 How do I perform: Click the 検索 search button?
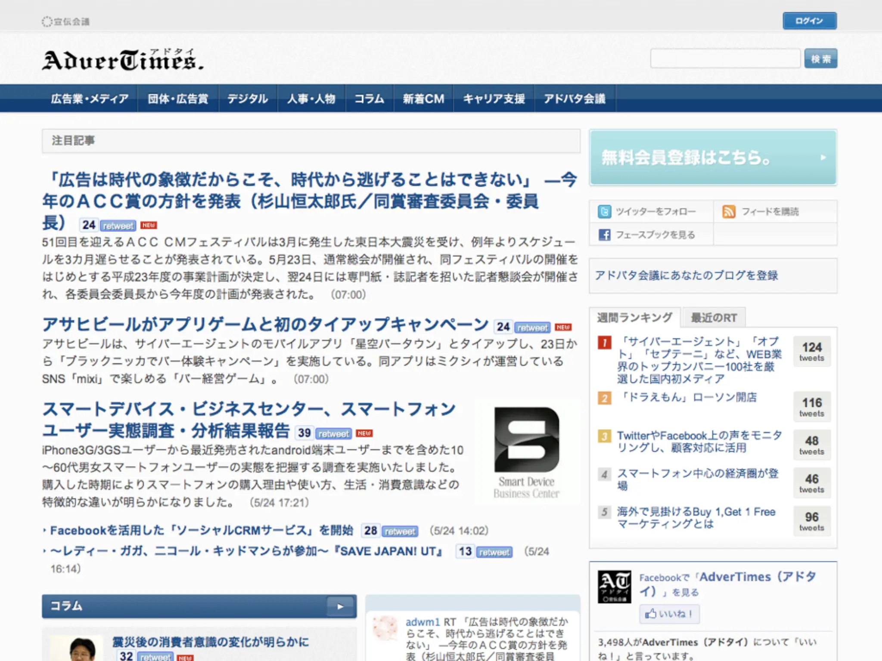[821, 59]
